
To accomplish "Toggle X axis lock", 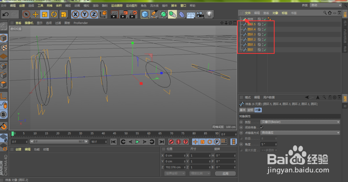I will (76, 15).
